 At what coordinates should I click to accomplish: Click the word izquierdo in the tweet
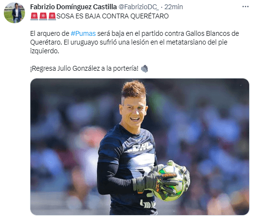click(45, 51)
